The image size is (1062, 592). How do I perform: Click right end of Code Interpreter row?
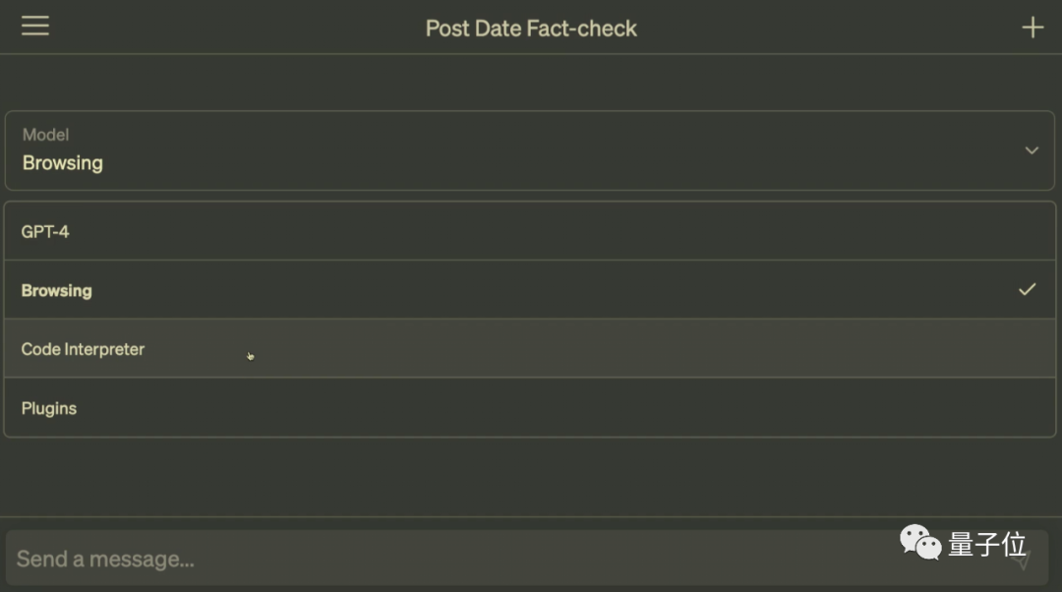tap(1016, 349)
